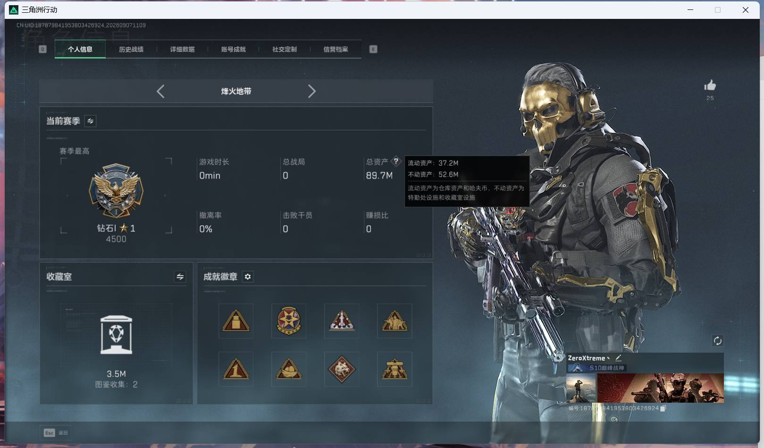Click the 4500 rank score
This screenshot has width=764, height=448.
(116, 239)
